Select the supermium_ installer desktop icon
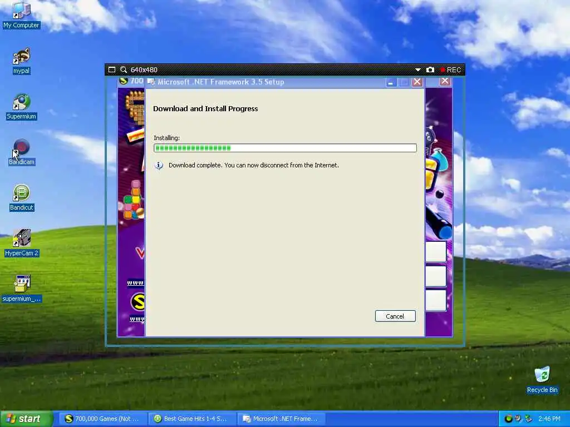The width and height of the screenshot is (570, 427). (x=21, y=289)
